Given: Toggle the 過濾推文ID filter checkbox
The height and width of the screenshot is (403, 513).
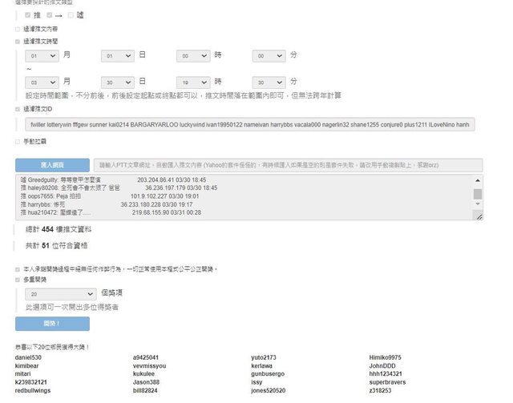Looking at the screenshot, I should tap(18, 108).
